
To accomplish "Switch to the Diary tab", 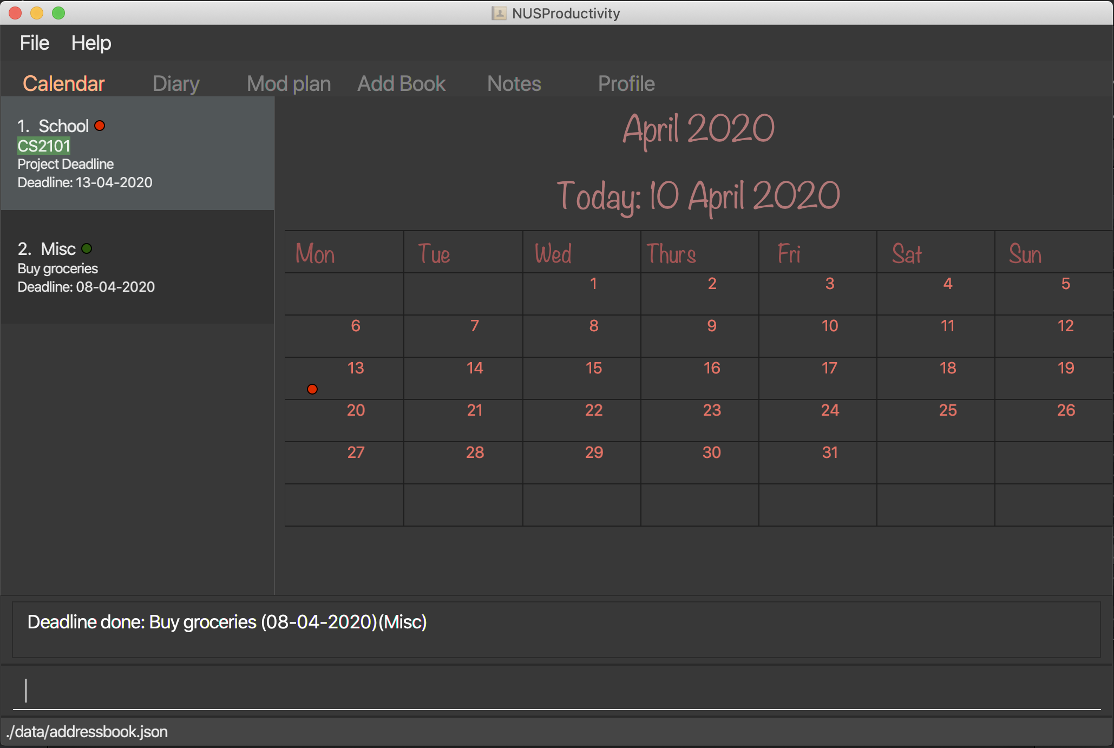I will point(176,83).
